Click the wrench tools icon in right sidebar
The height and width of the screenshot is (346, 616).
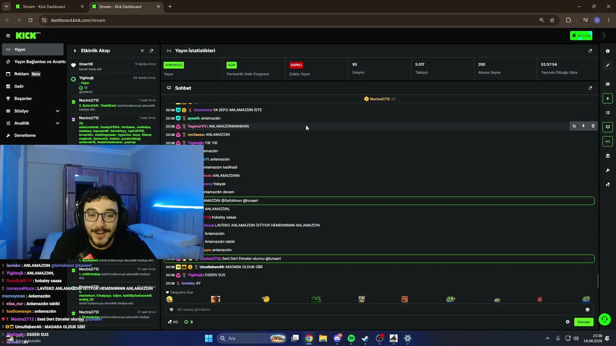(x=607, y=170)
